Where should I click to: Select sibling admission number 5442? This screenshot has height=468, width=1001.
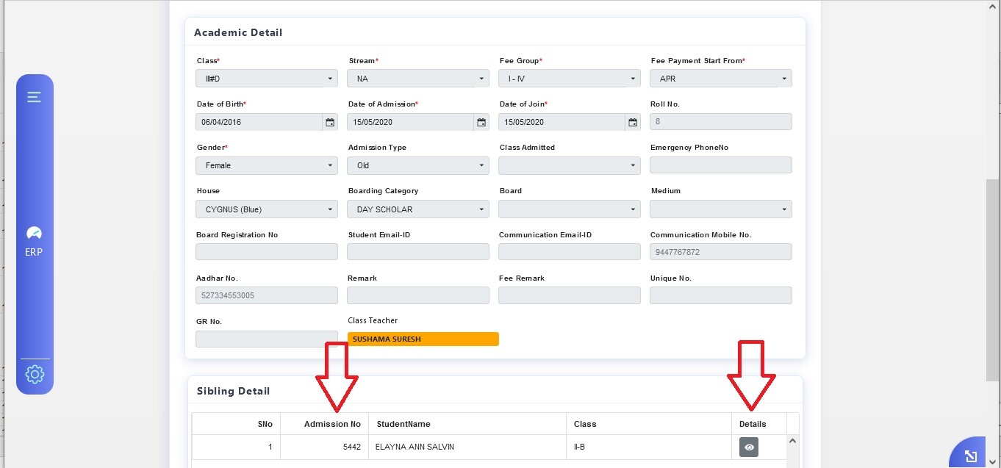(x=350, y=447)
